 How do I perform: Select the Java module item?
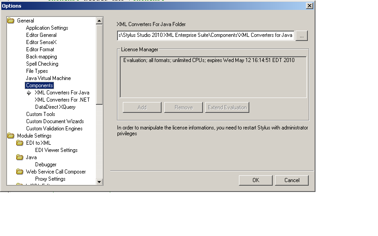point(31,157)
